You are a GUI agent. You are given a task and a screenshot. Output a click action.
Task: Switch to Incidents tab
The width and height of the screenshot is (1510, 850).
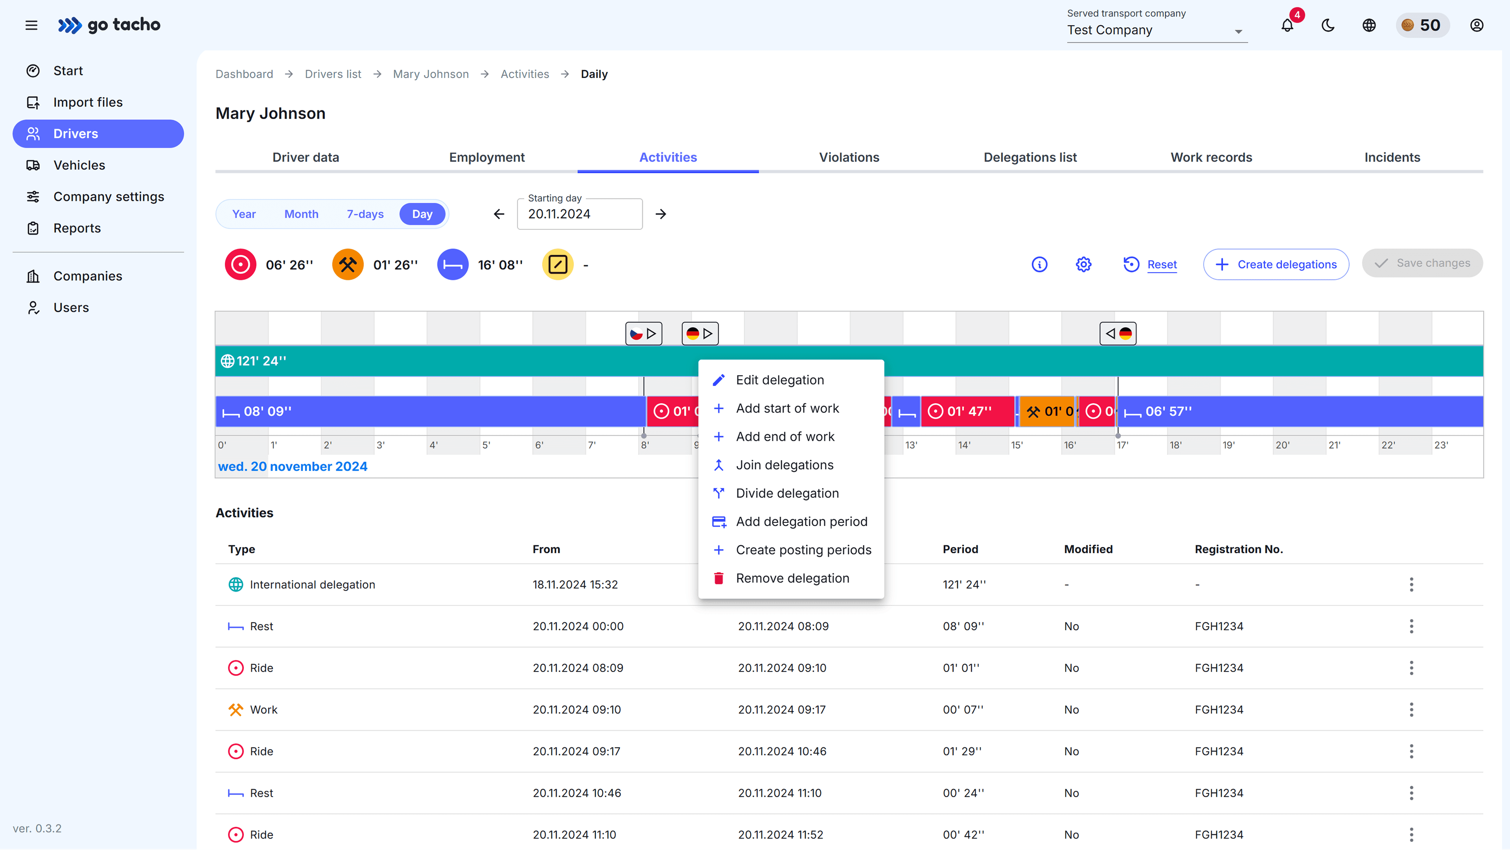click(1393, 158)
